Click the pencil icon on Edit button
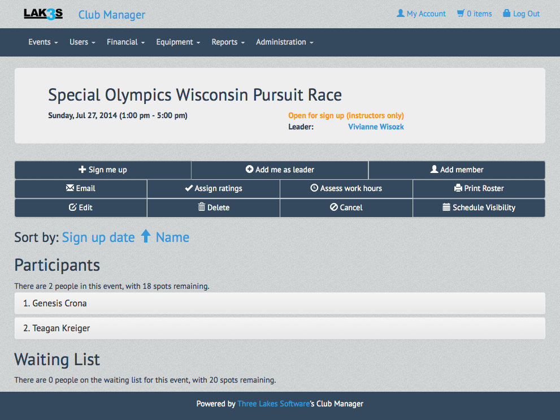 [72, 207]
